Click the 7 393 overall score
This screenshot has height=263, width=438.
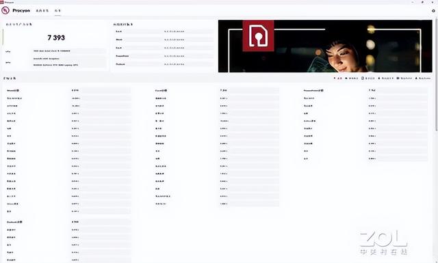point(56,38)
